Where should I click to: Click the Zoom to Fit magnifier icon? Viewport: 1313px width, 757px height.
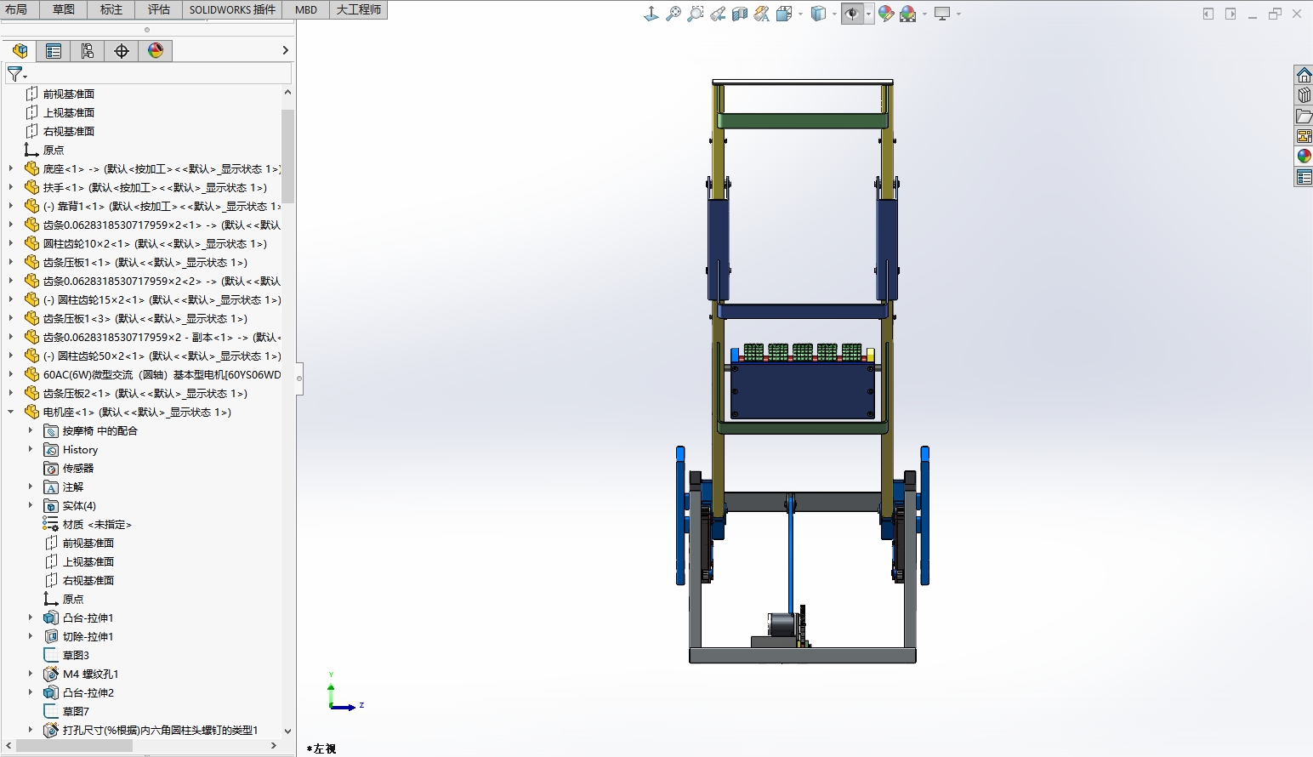coord(674,14)
